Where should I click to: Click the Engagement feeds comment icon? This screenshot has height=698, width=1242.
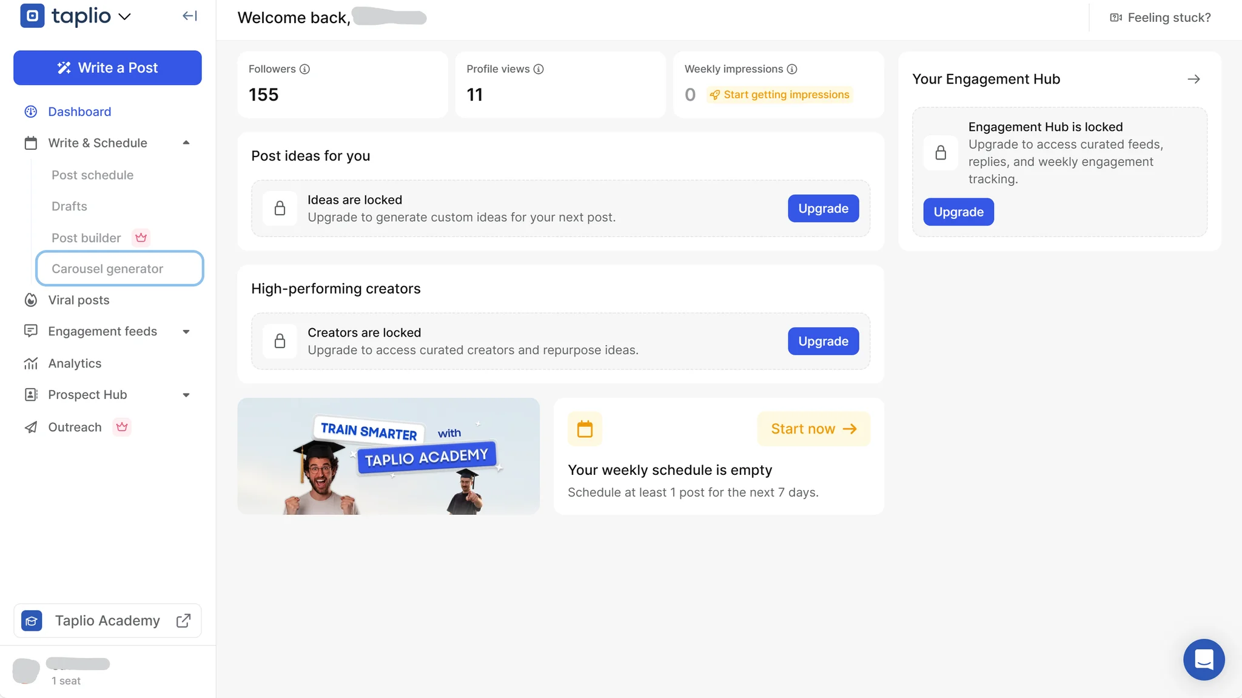click(31, 331)
